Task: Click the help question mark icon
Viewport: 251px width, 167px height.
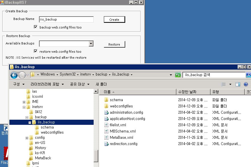Action: [x=246, y=84]
